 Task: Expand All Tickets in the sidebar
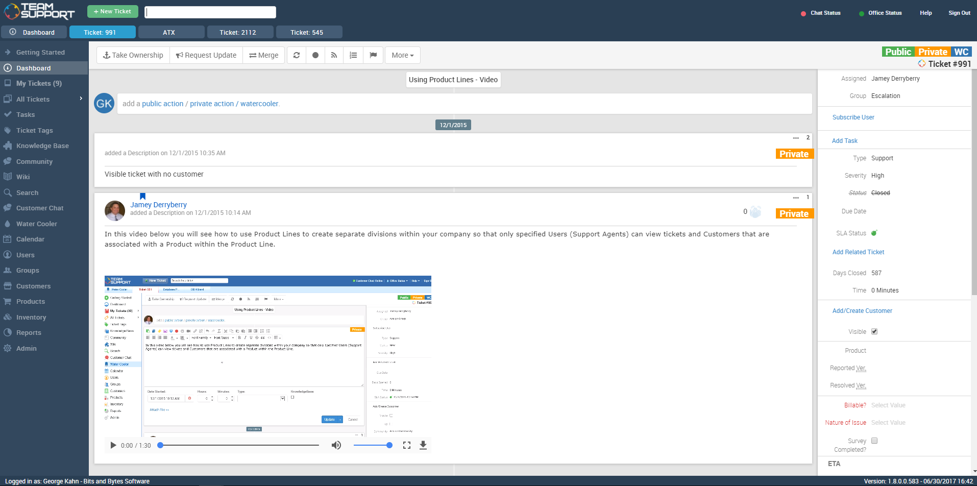(x=80, y=99)
